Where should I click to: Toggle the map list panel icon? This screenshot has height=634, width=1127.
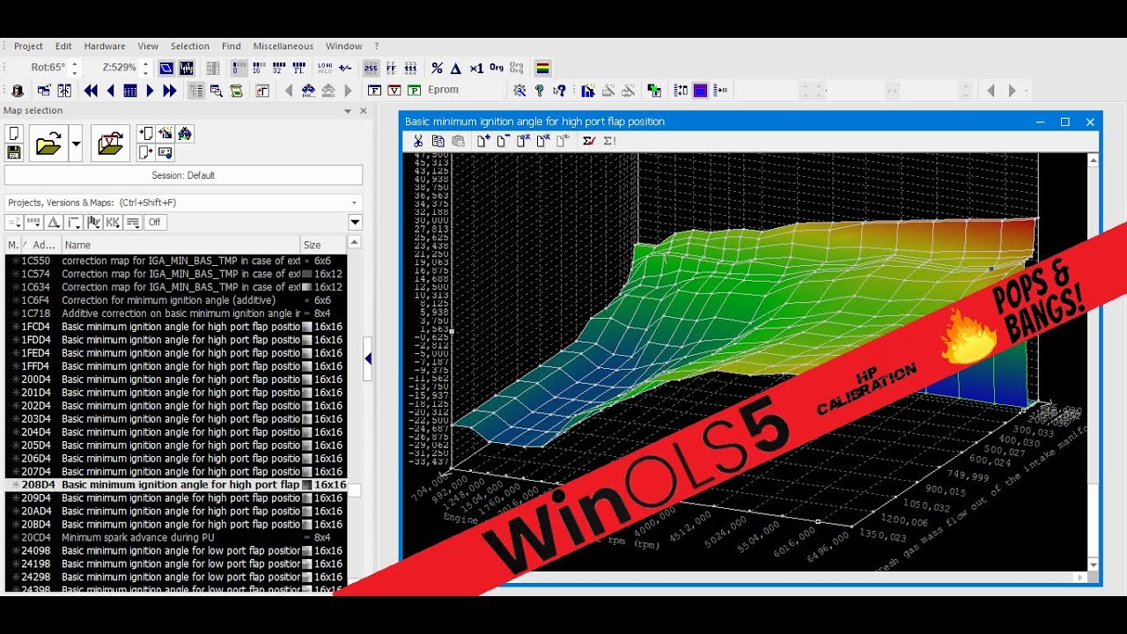(x=196, y=90)
